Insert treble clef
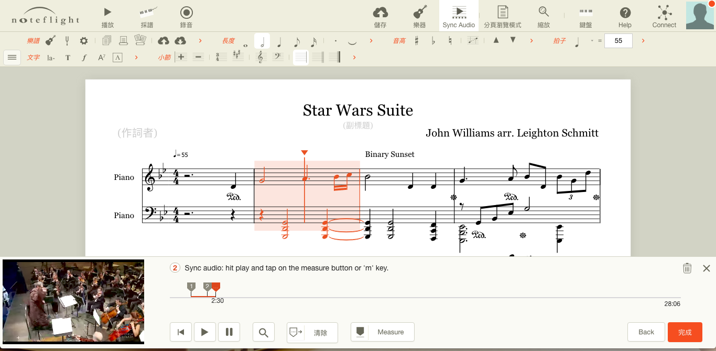Viewport: 716px width, 351px height. coord(261,57)
